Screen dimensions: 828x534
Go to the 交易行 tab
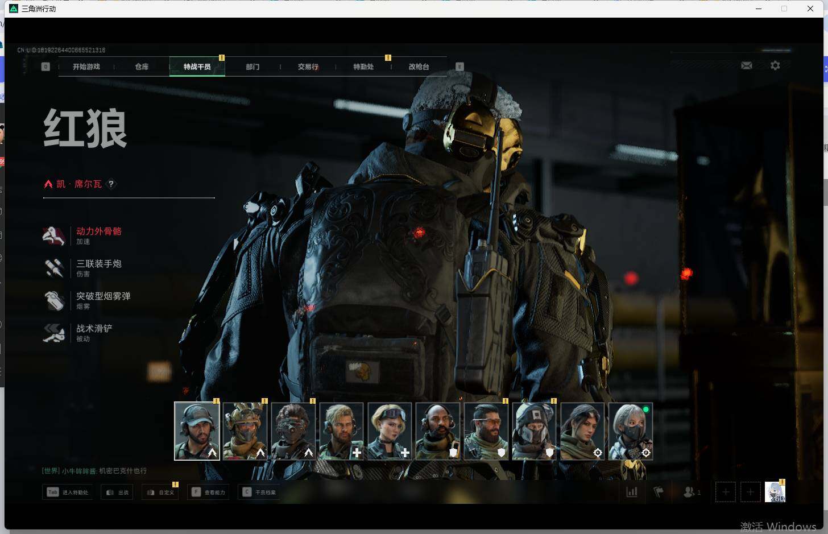308,67
